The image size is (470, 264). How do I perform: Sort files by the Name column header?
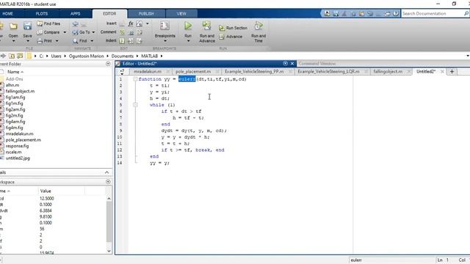point(15,72)
